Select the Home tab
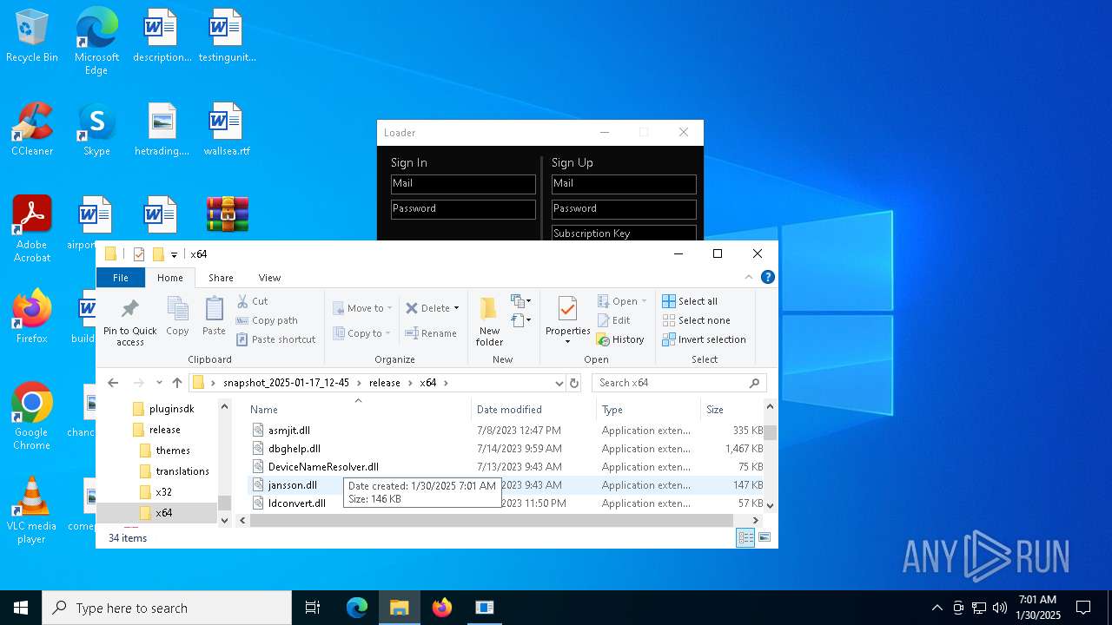 click(169, 278)
